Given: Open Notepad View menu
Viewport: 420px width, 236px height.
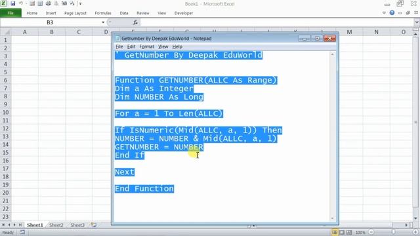Looking at the screenshot, I should (x=163, y=47).
